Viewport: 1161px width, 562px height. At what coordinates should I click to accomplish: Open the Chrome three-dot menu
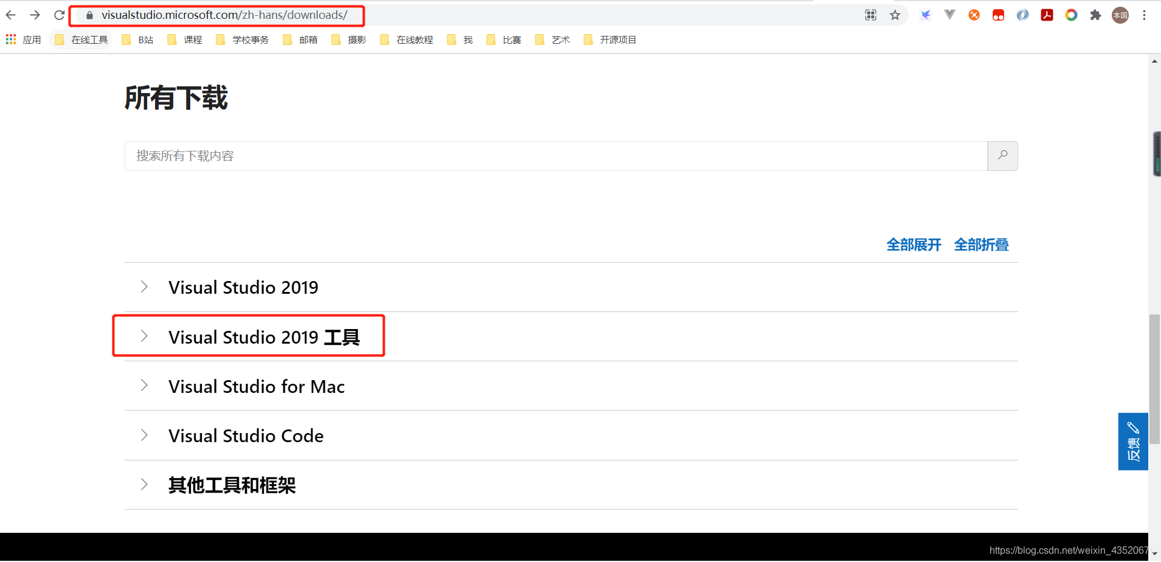(1144, 15)
